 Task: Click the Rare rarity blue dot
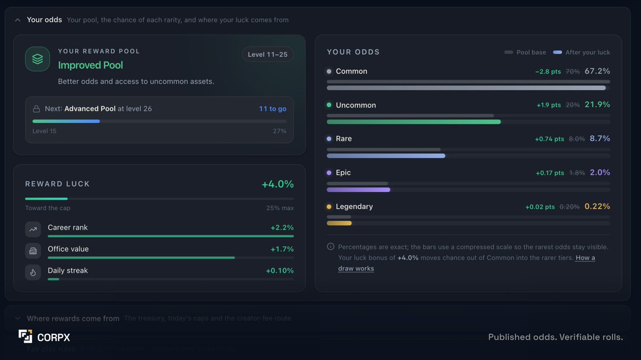[329, 139]
